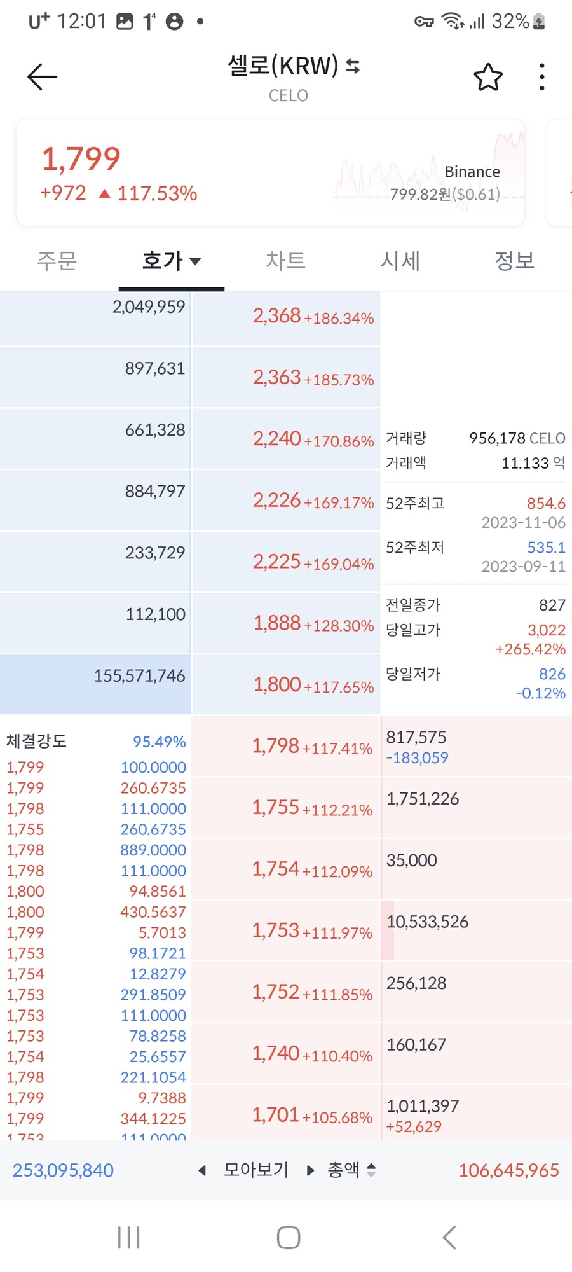572x1272 pixels.
Task: Tap the swap icon next to 셀로(KRW)
Action: [x=351, y=66]
